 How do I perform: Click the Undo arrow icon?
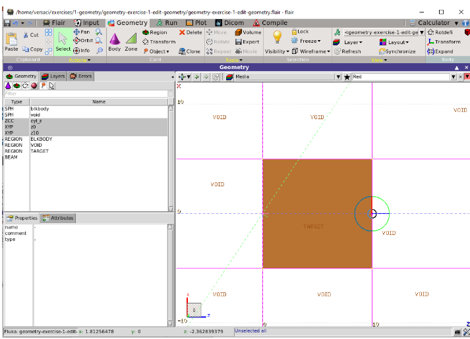(x=16, y=23)
